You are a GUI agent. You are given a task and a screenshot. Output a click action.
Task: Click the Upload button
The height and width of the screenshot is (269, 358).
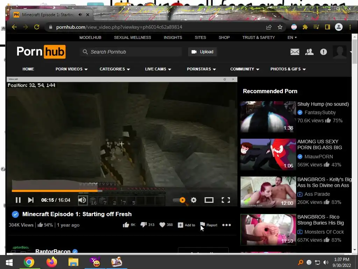pyautogui.click(x=202, y=52)
